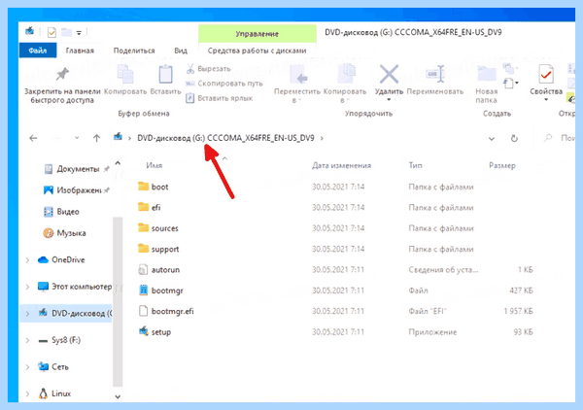
Task: Click New folder (Новая папка) icon
Action: tap(487, 74)
